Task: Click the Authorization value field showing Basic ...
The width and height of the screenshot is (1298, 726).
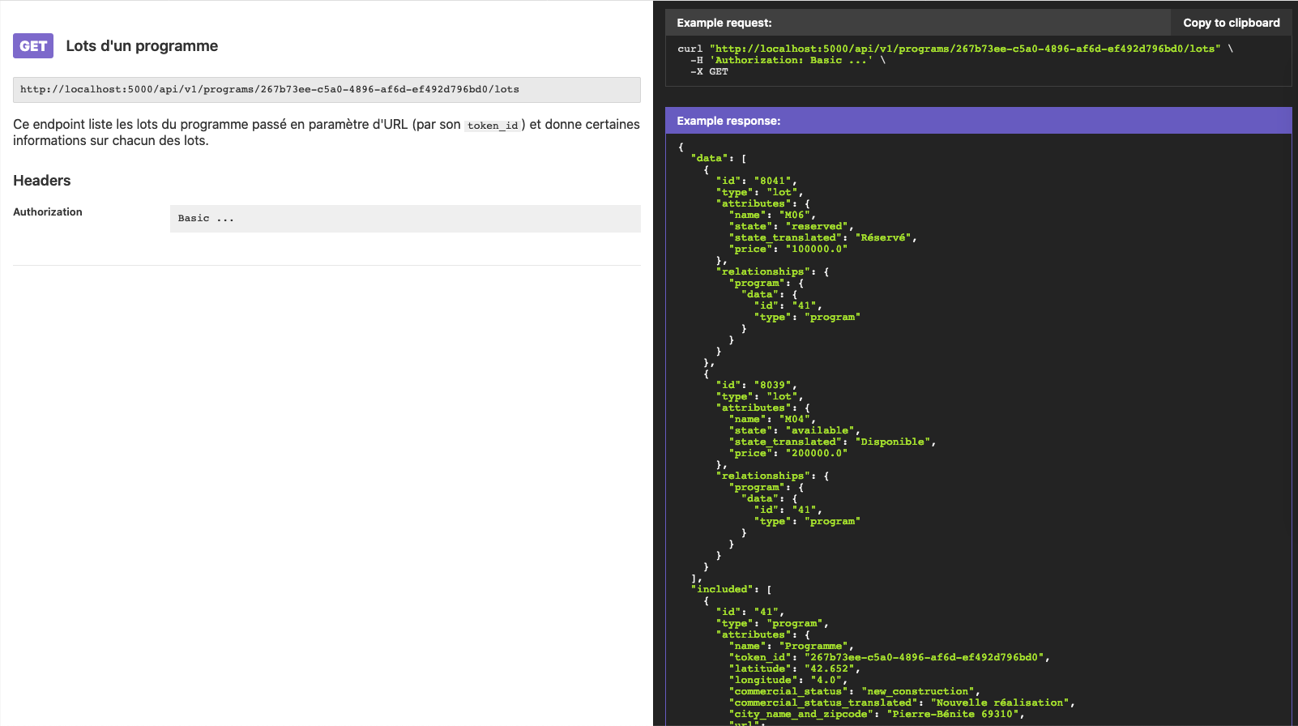Action: tap(405, 219)
